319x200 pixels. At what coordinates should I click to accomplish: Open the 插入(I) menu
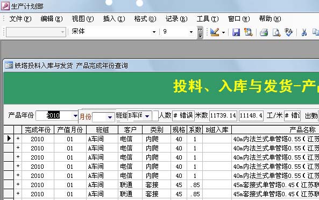[114, 19]
